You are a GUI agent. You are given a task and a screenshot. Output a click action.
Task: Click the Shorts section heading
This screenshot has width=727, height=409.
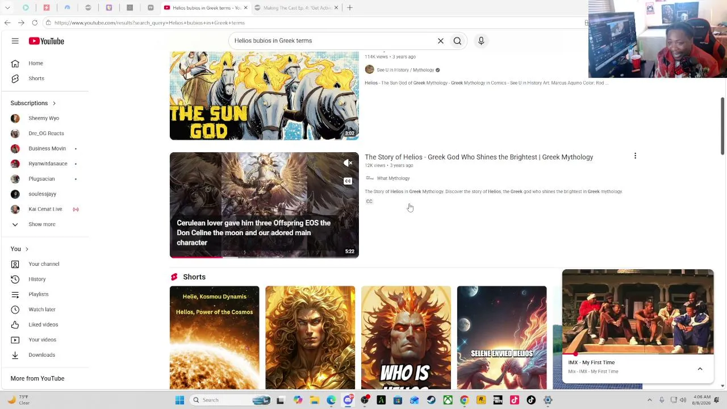point(194,277)
